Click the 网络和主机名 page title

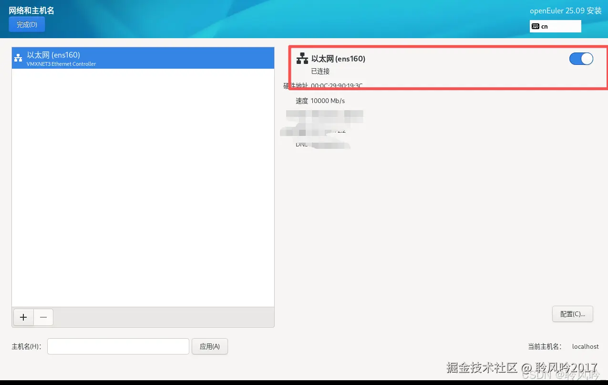tap(31, 10)
